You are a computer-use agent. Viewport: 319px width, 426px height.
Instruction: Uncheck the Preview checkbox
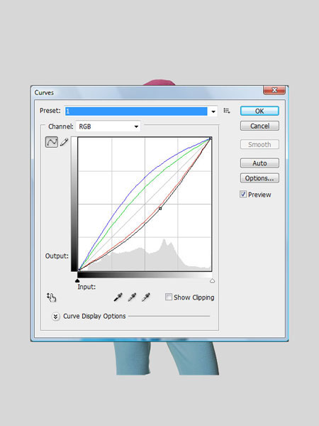(x=243, y=194)
